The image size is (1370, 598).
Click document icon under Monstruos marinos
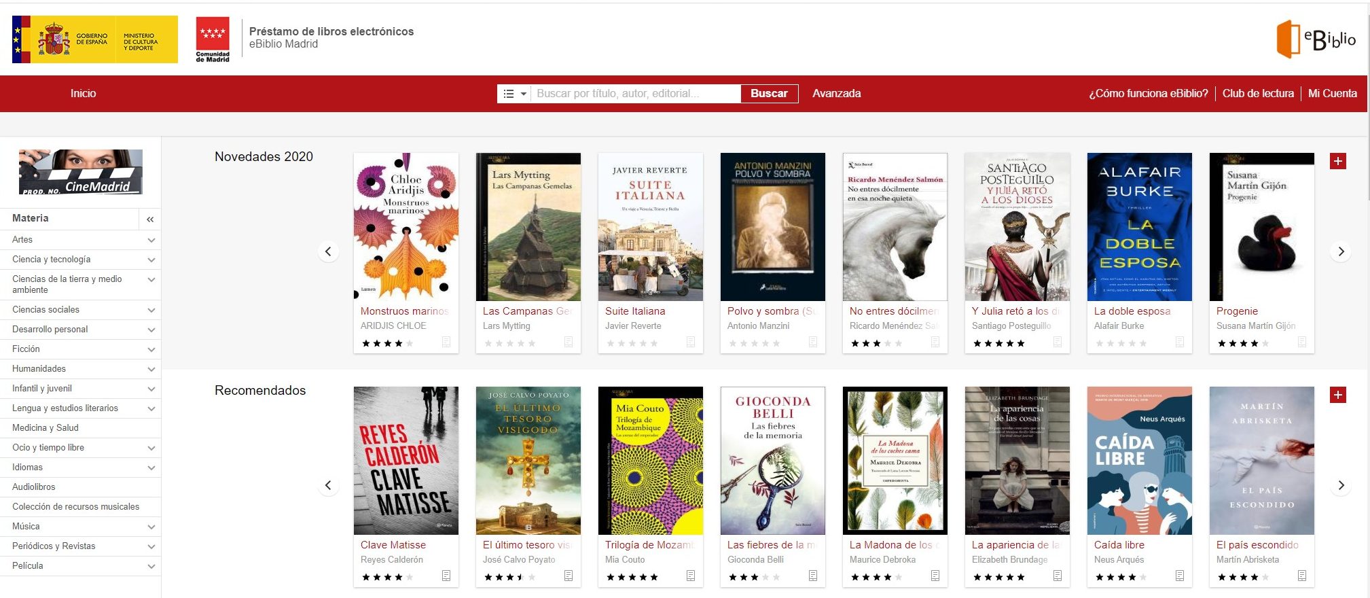446,342
